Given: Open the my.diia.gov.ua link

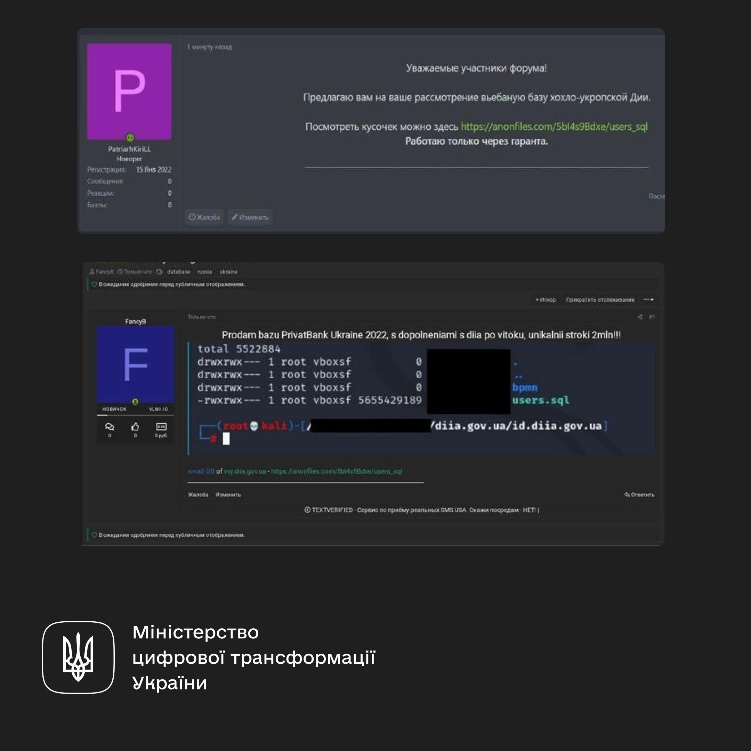Looking at the screenshot, I should coord(245,471).
